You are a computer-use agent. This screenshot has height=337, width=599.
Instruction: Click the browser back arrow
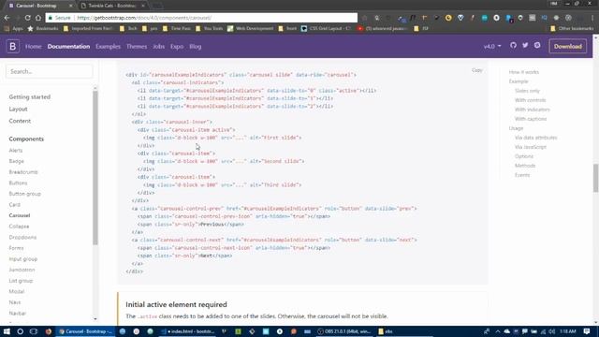pos(7,18)
